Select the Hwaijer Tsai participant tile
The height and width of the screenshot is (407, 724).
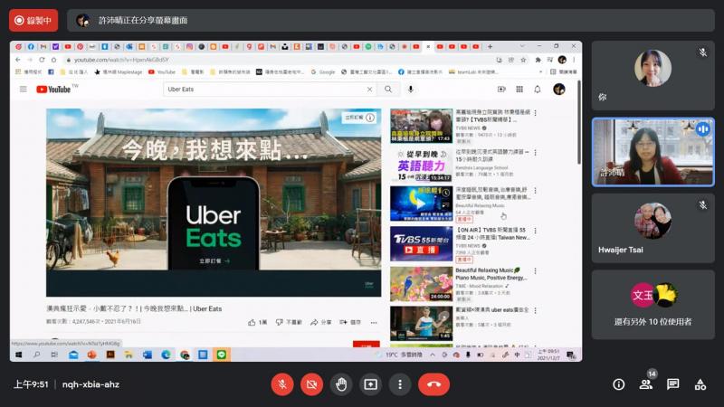(653, 228)
